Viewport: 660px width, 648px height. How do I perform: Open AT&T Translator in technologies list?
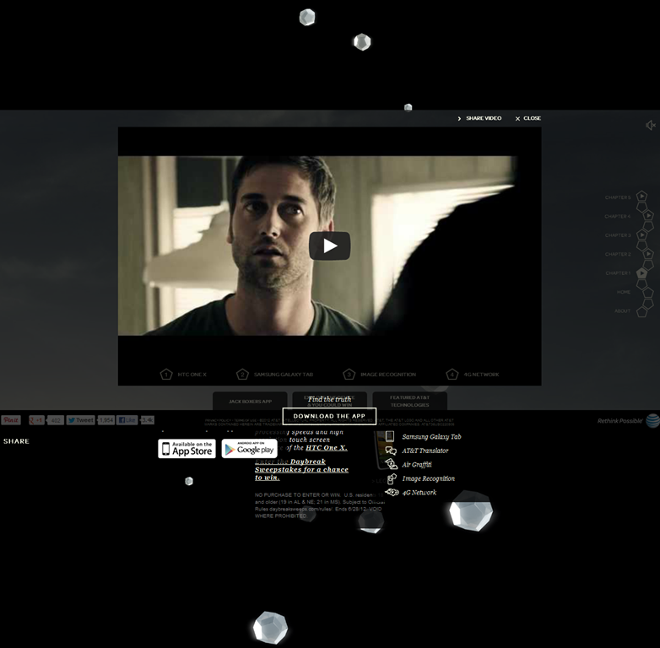click(x=425, y=451)
